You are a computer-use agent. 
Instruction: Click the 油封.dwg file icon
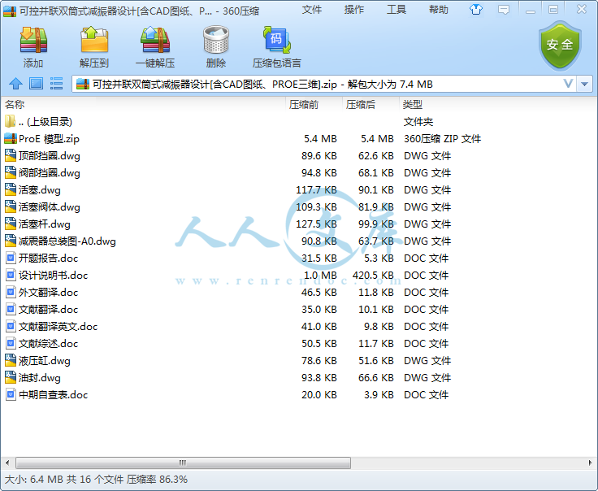coord(11,378)
